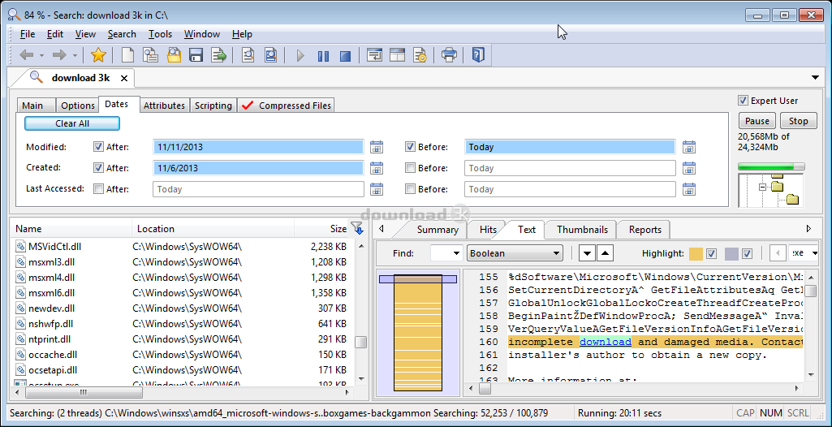This screenshot has height=427, width=832.
Task: Click the filter icon in results header
Action: tap(357, 229)
